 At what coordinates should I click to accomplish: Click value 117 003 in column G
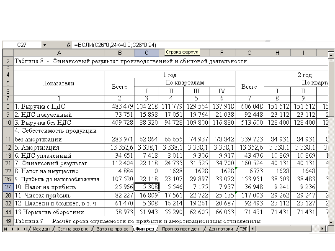250,195
